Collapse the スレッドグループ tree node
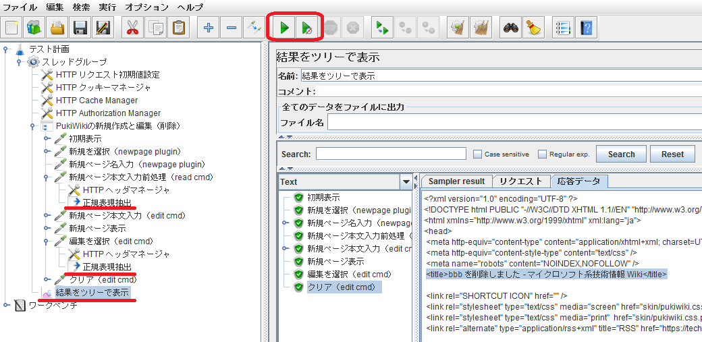This screenshot has height=342, width=702. 20,62
